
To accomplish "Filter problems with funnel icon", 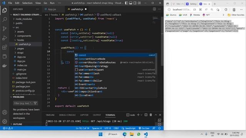I will pyautogui.click(x=35, y=103).
